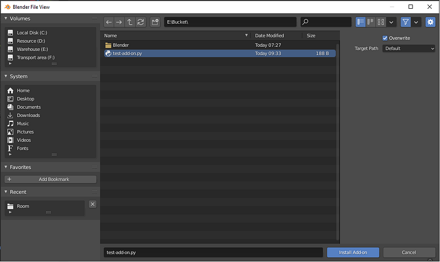Viewport: 440px width, 262px height.
Task: Create a new directory
Action: click(155, 22)
